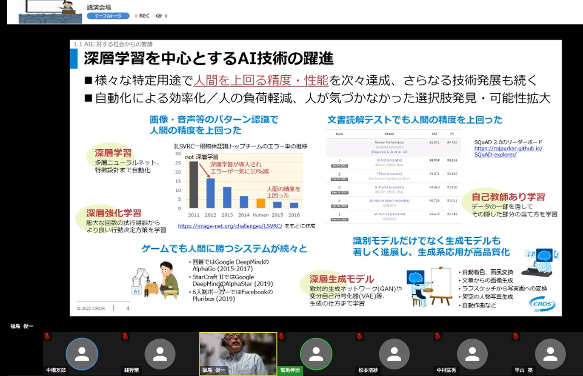Click the CRDS logo on slide

(542, 304)
